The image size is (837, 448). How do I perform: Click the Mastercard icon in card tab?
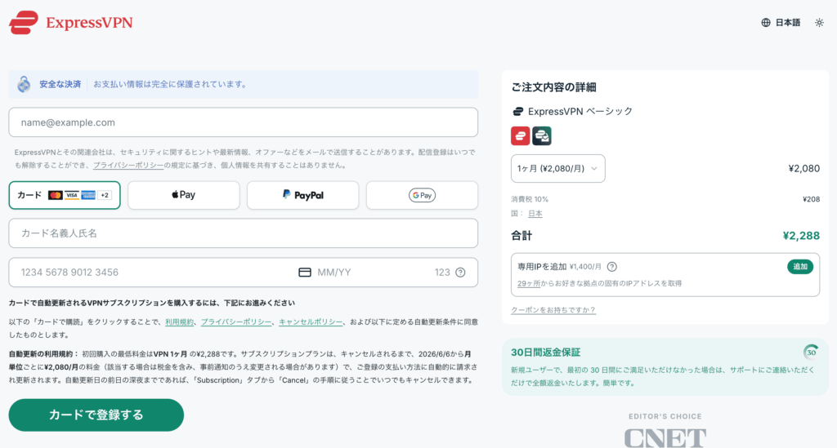tap(55, 195)
